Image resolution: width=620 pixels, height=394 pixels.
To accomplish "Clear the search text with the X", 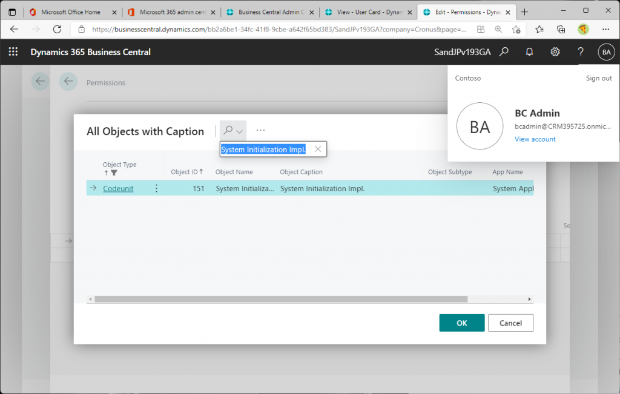I will tap(318, 149).
